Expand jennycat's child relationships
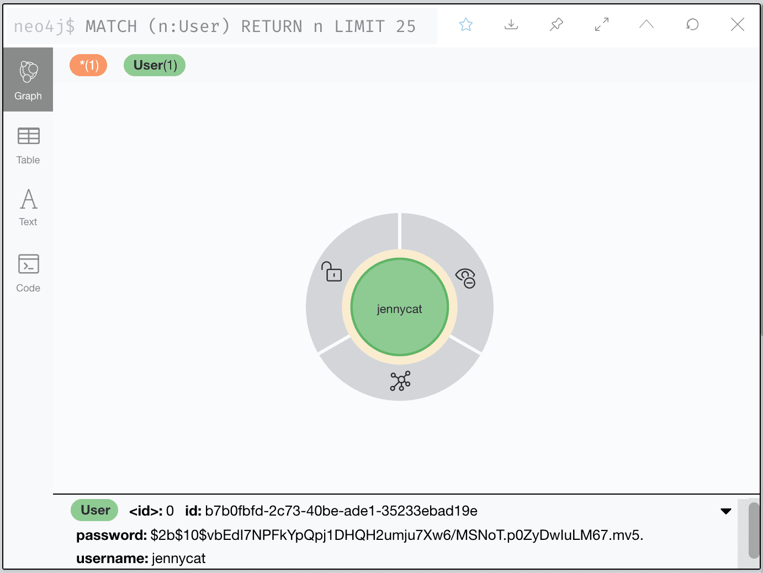 pyautogui.click(x=400, y=381)
